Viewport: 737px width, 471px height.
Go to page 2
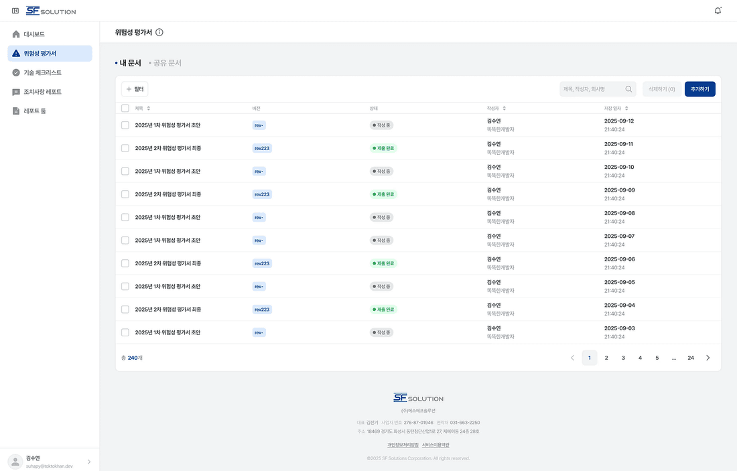tap(606, 358)
